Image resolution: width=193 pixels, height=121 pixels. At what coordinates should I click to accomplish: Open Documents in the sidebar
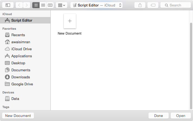[x=25, y=70]
